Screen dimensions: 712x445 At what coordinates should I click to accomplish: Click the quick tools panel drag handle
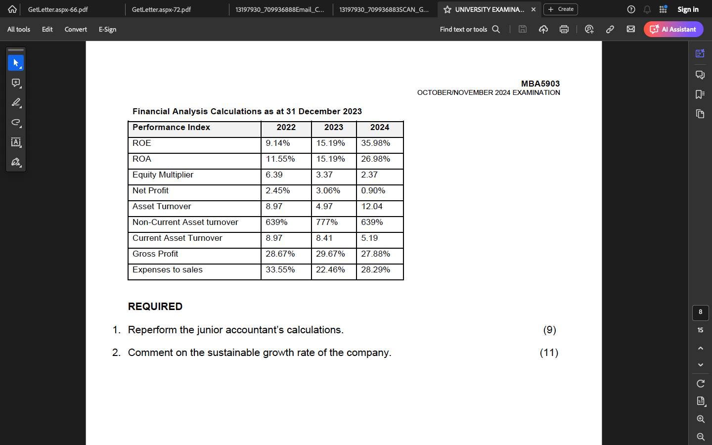point(16,50)
